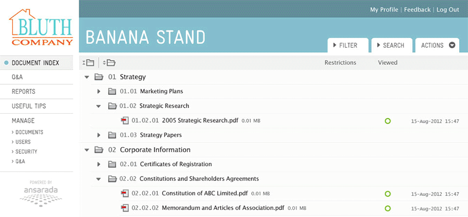Open the Actions dropdown

(437, 45)
